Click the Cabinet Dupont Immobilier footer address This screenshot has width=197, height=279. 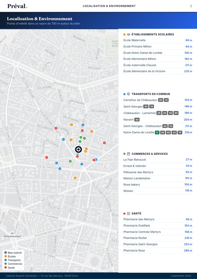(42, 276)
